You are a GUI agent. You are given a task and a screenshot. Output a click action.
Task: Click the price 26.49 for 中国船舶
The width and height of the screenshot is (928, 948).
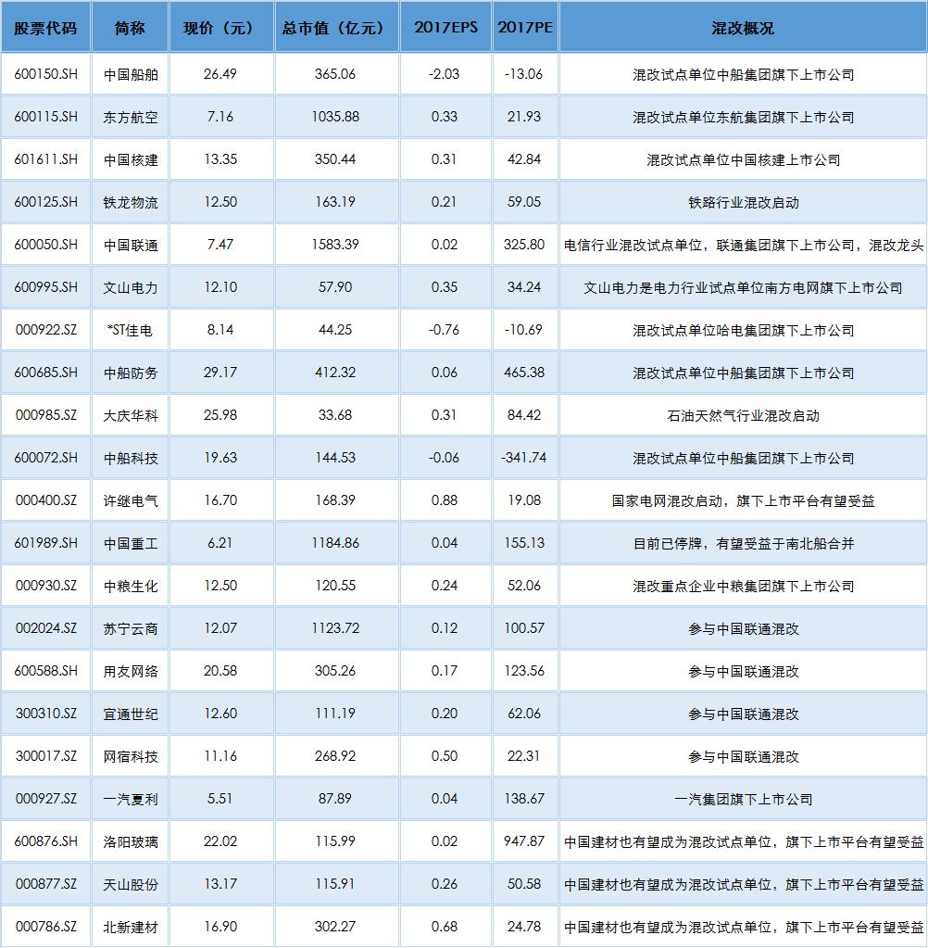click(220, 73)
